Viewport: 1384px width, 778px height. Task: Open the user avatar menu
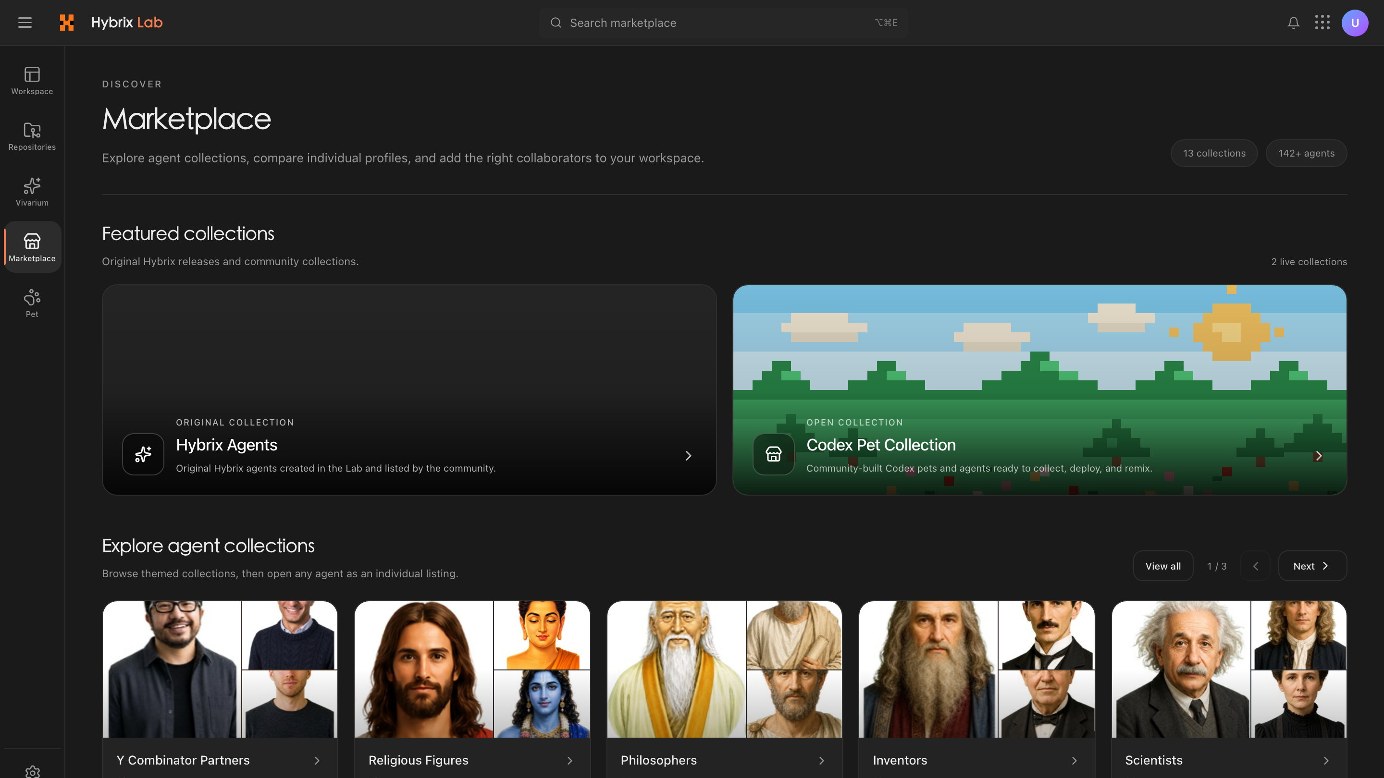(x=1355, y=23)
